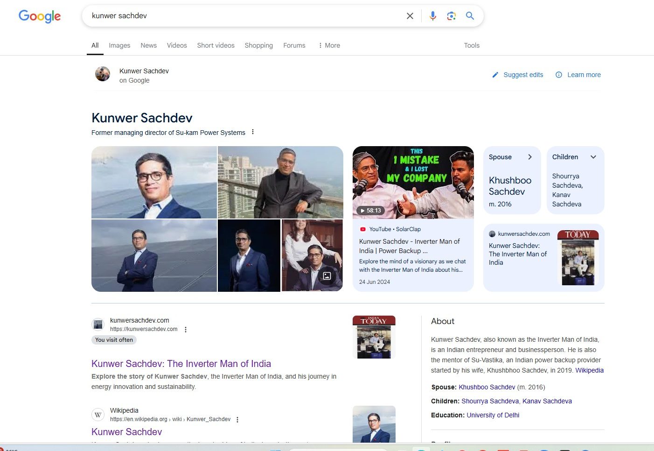Open the Kunwer Sachdev Wikipedia result title
This screenshot has width=654, height=451.
pos(126,432)
